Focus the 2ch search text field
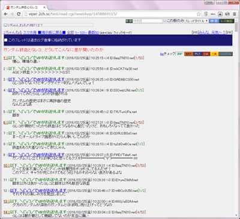 148,21
